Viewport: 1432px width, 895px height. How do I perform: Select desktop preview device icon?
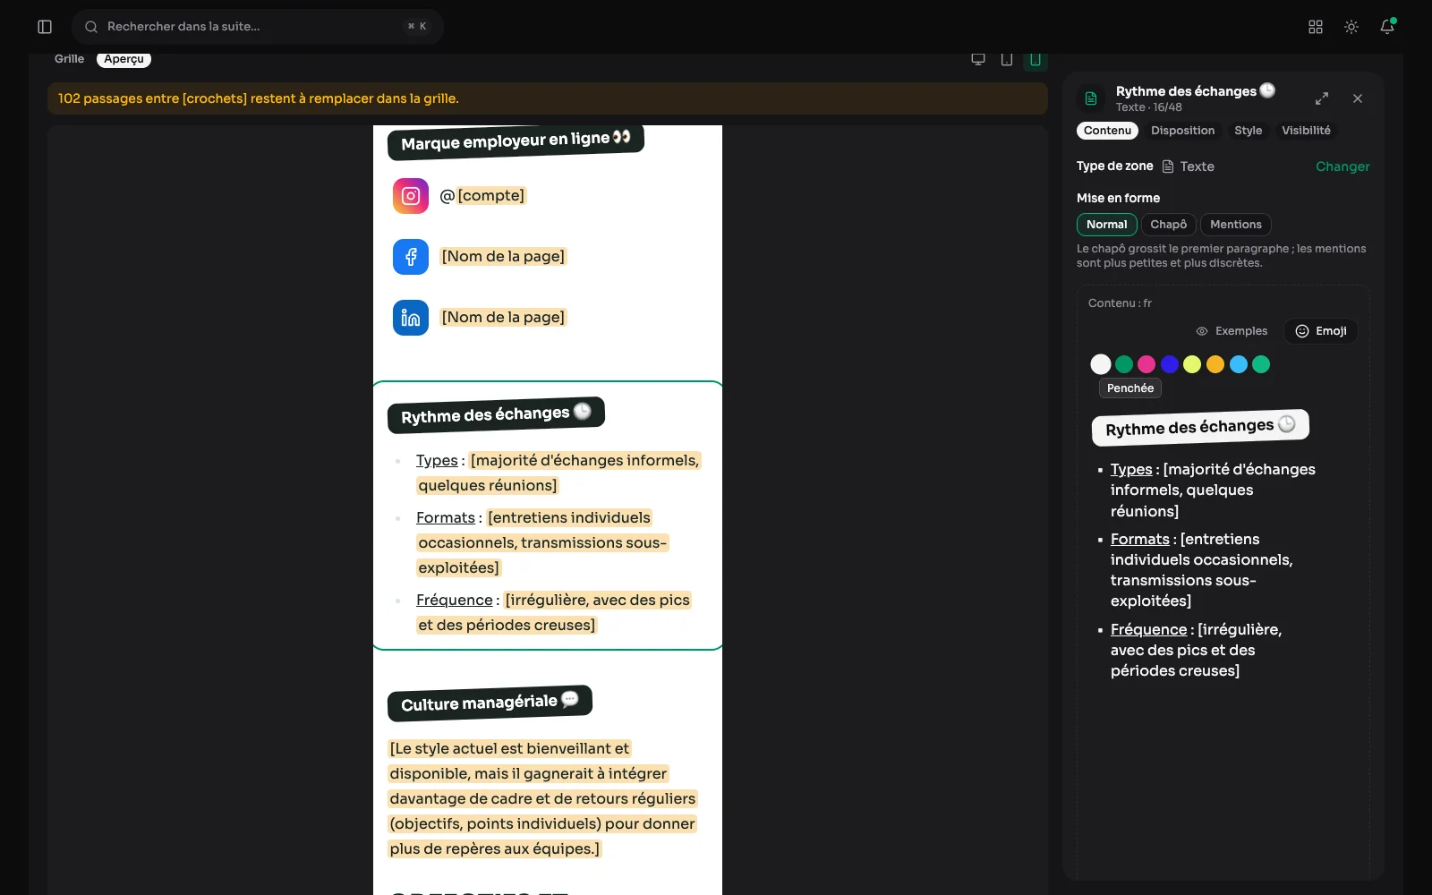(978, 59)
